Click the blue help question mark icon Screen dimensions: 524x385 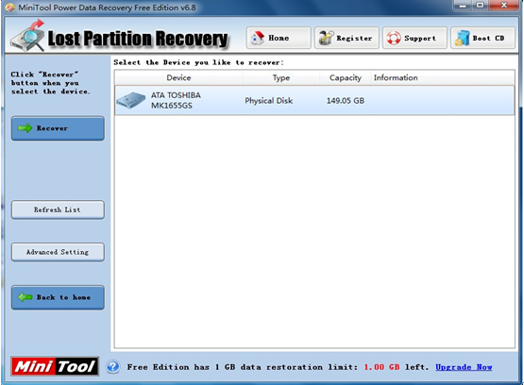[x=113, y=367]
